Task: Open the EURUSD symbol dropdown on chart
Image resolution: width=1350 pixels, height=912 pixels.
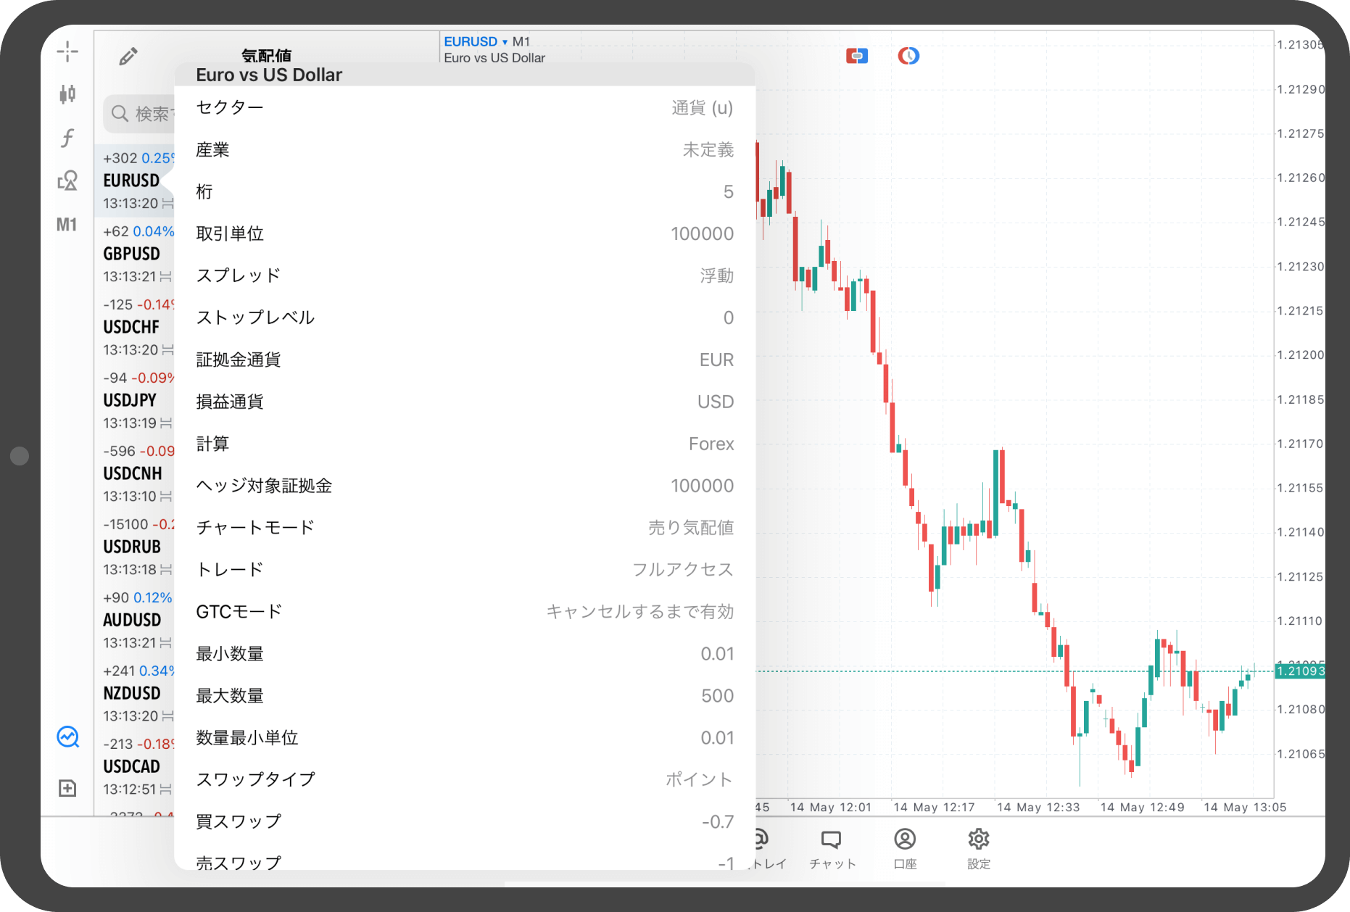Action: pos(476,41)
